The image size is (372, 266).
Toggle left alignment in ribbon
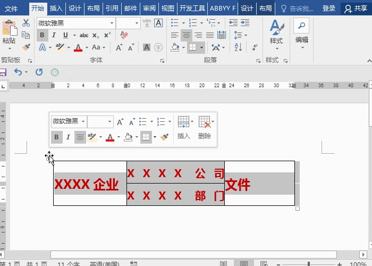pos(175,35)
